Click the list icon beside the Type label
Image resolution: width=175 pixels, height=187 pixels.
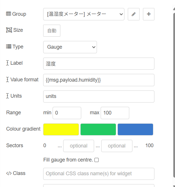(x=9, y=46)
